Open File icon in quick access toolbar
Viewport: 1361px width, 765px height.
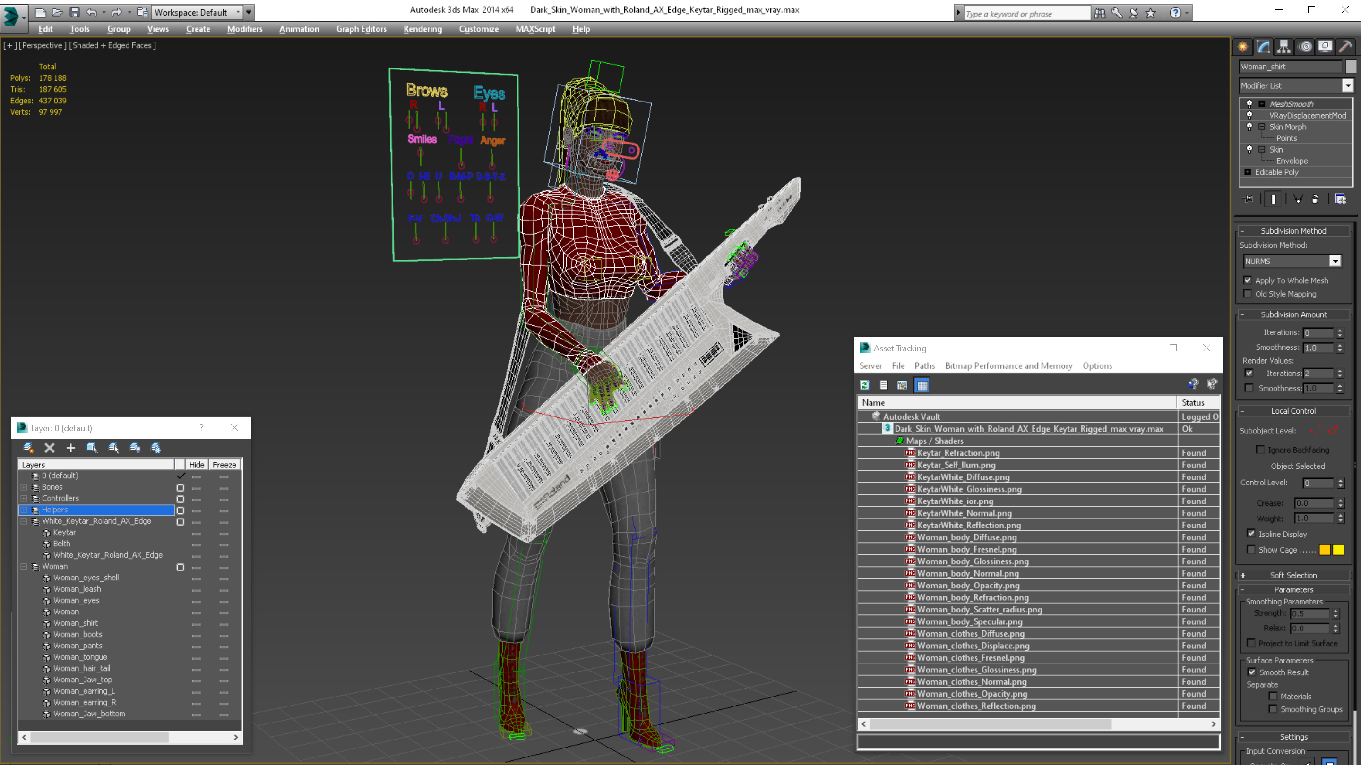(57, 12)
